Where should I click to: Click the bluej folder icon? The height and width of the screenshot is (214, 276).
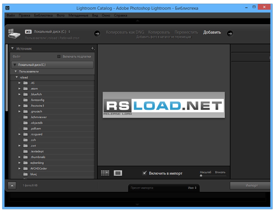(x=26, y=174)
